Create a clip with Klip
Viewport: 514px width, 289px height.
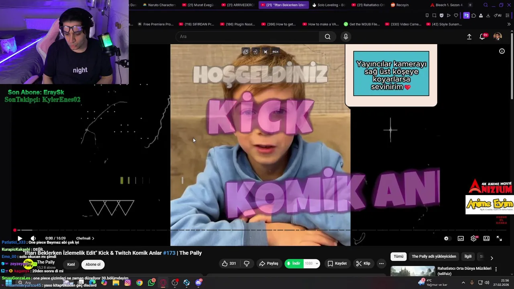[x=363, y=264]
